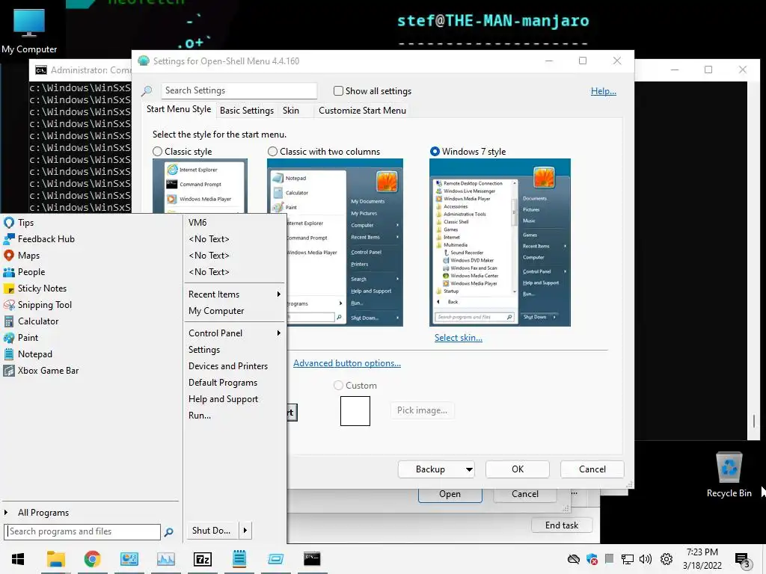Screen dimensions: 766x574
Task: Choose Classic with two columns option
Action: point(272,152)
